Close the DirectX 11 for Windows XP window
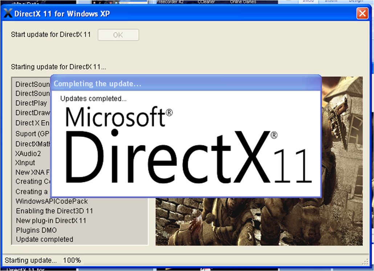 click(362, 13)
